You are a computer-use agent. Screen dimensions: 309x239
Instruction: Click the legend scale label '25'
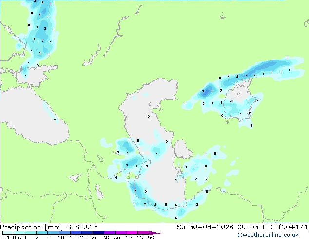tap(95, 237)
